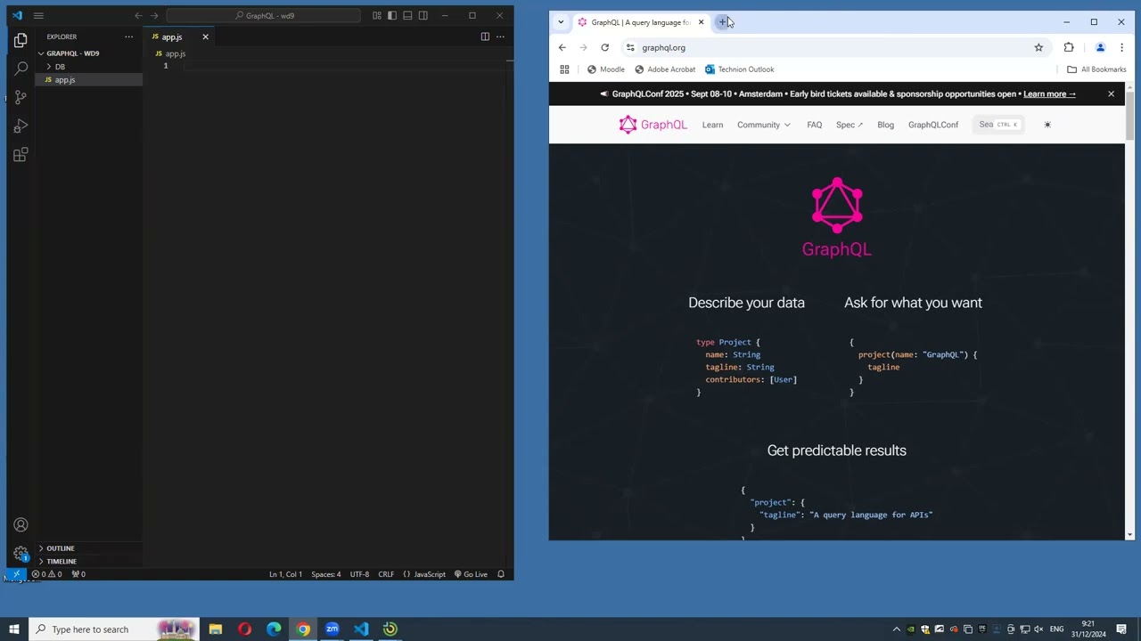Open Zoom from the Windows taskbar
The width and height of the screenshot is (1141, 641).
(332, 629)
